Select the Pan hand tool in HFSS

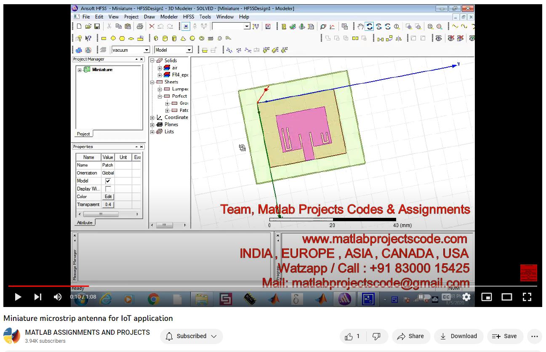tap(360, 26)
